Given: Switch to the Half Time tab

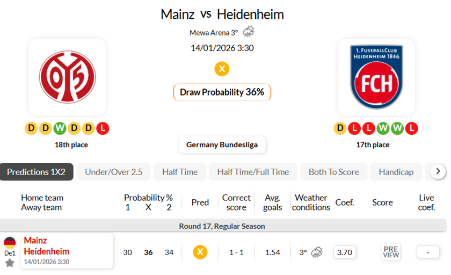Looking at the screenshot, I should 180,172.
